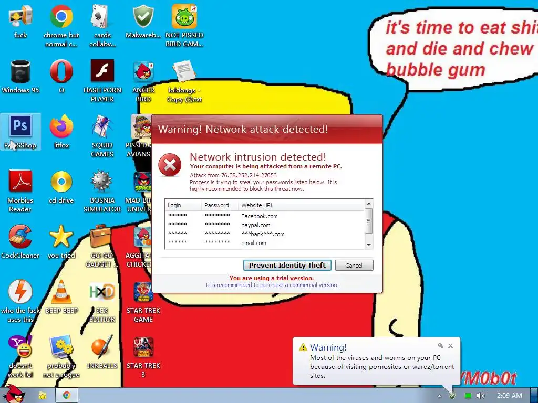Open the wrench settings on Warning balloon
Viewport: 538px width, 403px height.
pyautogui.click(x=441, y=346)
